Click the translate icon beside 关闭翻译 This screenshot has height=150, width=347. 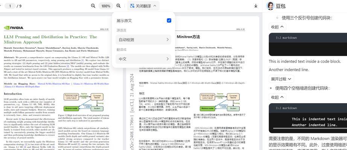132,6
